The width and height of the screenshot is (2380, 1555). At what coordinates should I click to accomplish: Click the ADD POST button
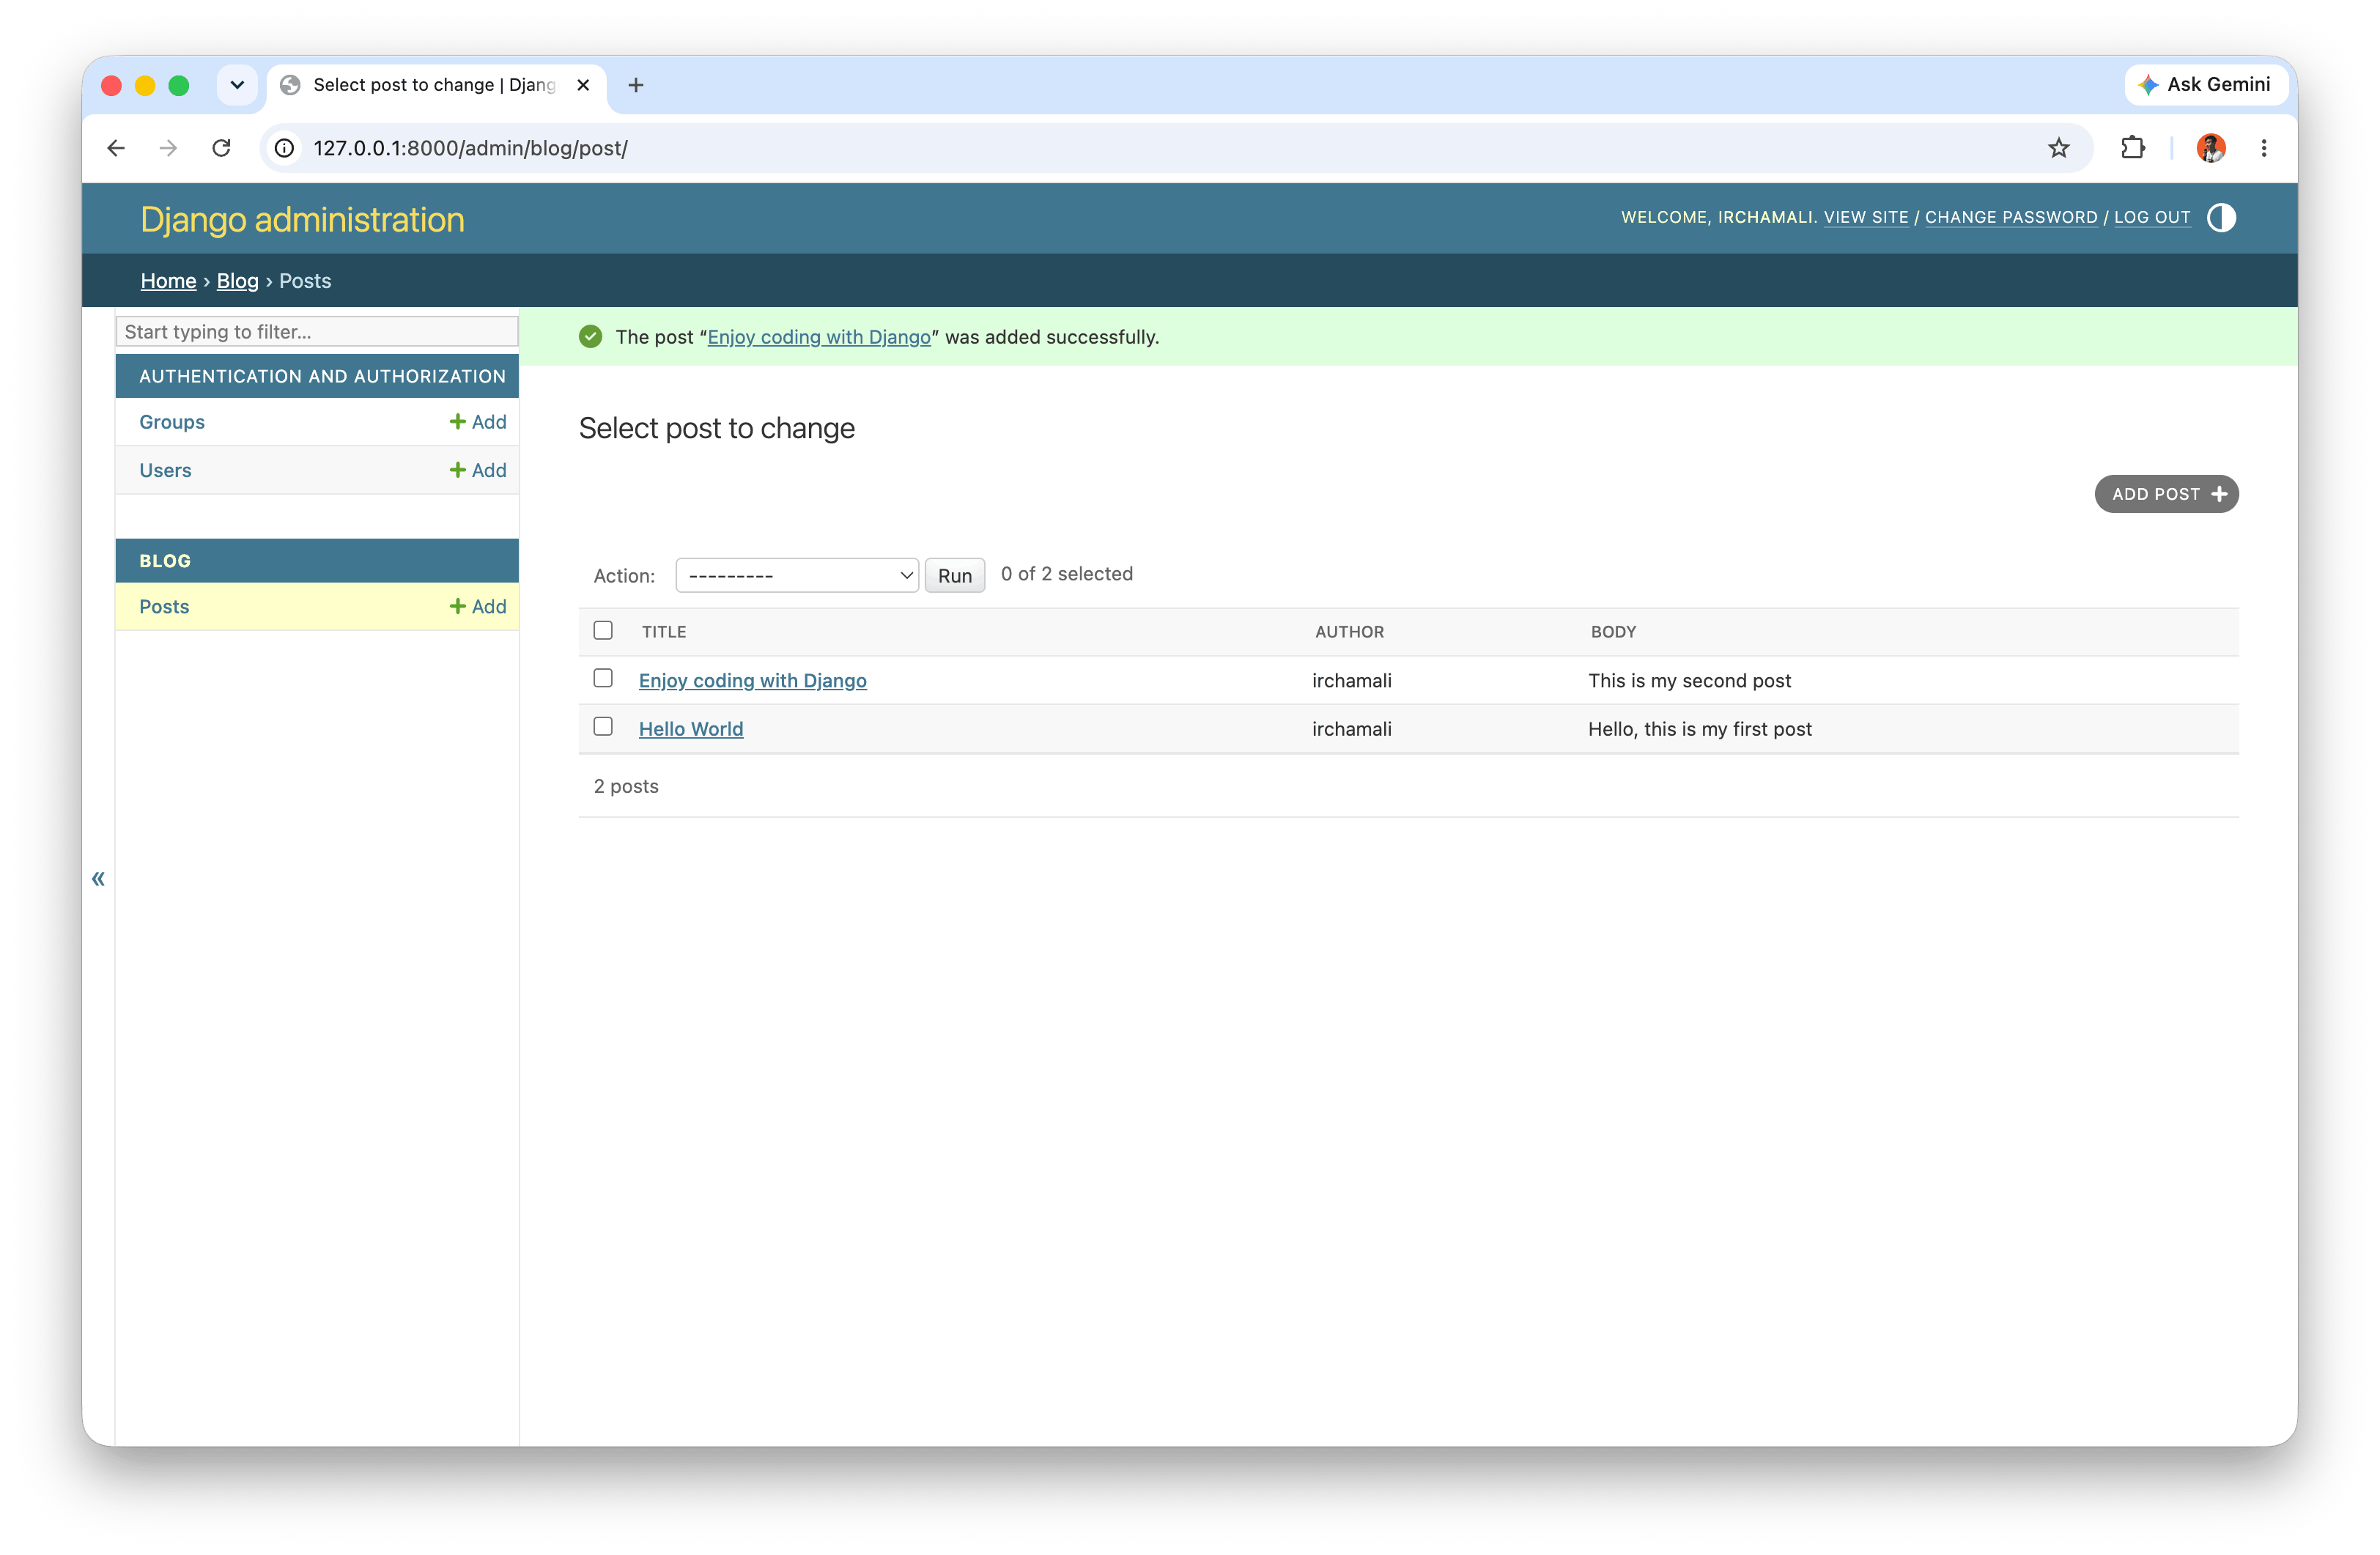(2166, 494)
